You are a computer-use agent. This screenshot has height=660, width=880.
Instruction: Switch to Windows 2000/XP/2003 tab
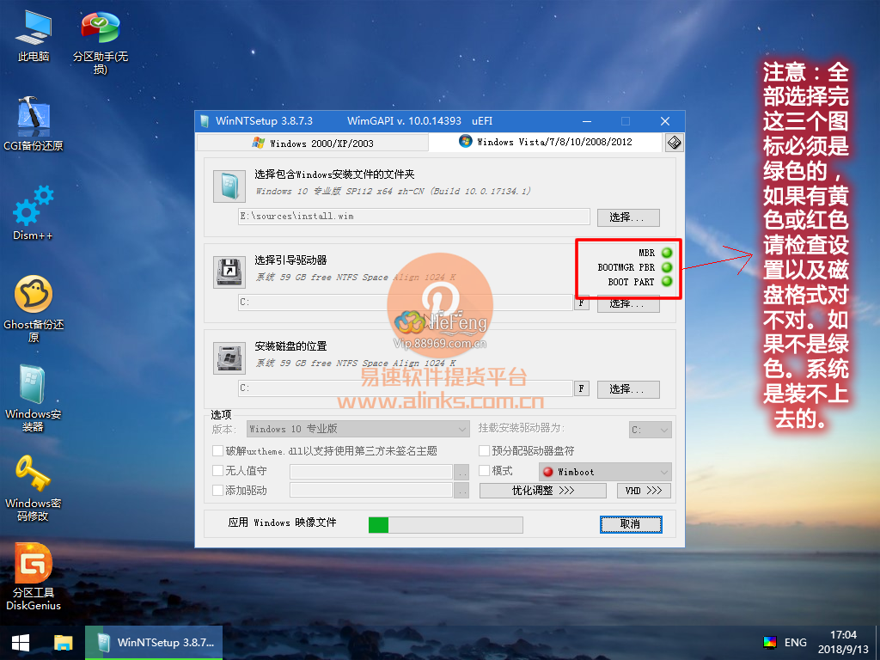(313, 144)
